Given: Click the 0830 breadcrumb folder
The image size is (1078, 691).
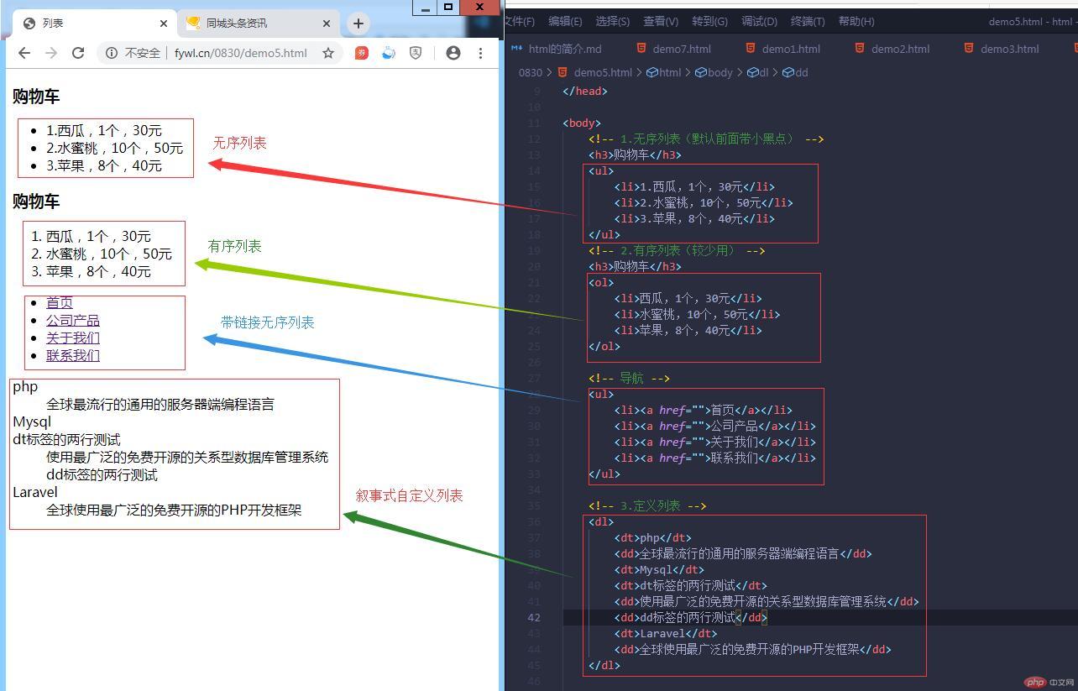Looking at the screenshot, I should point(531,73).
